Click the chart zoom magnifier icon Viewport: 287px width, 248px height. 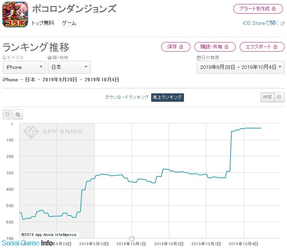pos(18,115)
